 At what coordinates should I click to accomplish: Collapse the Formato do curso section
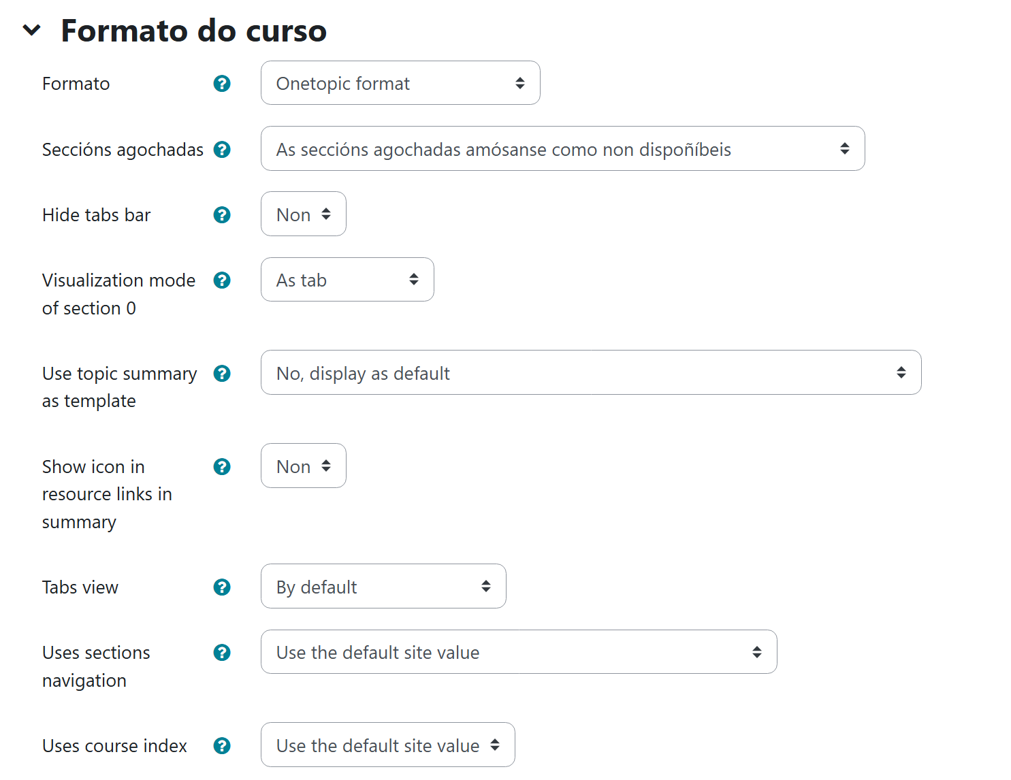[32, 30]
